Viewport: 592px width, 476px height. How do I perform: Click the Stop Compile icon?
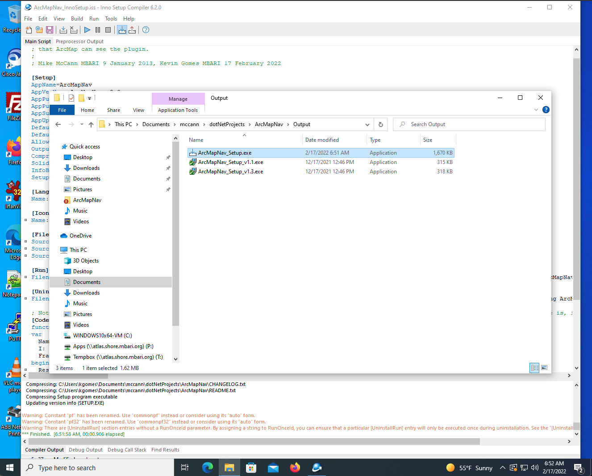[74, 30]
